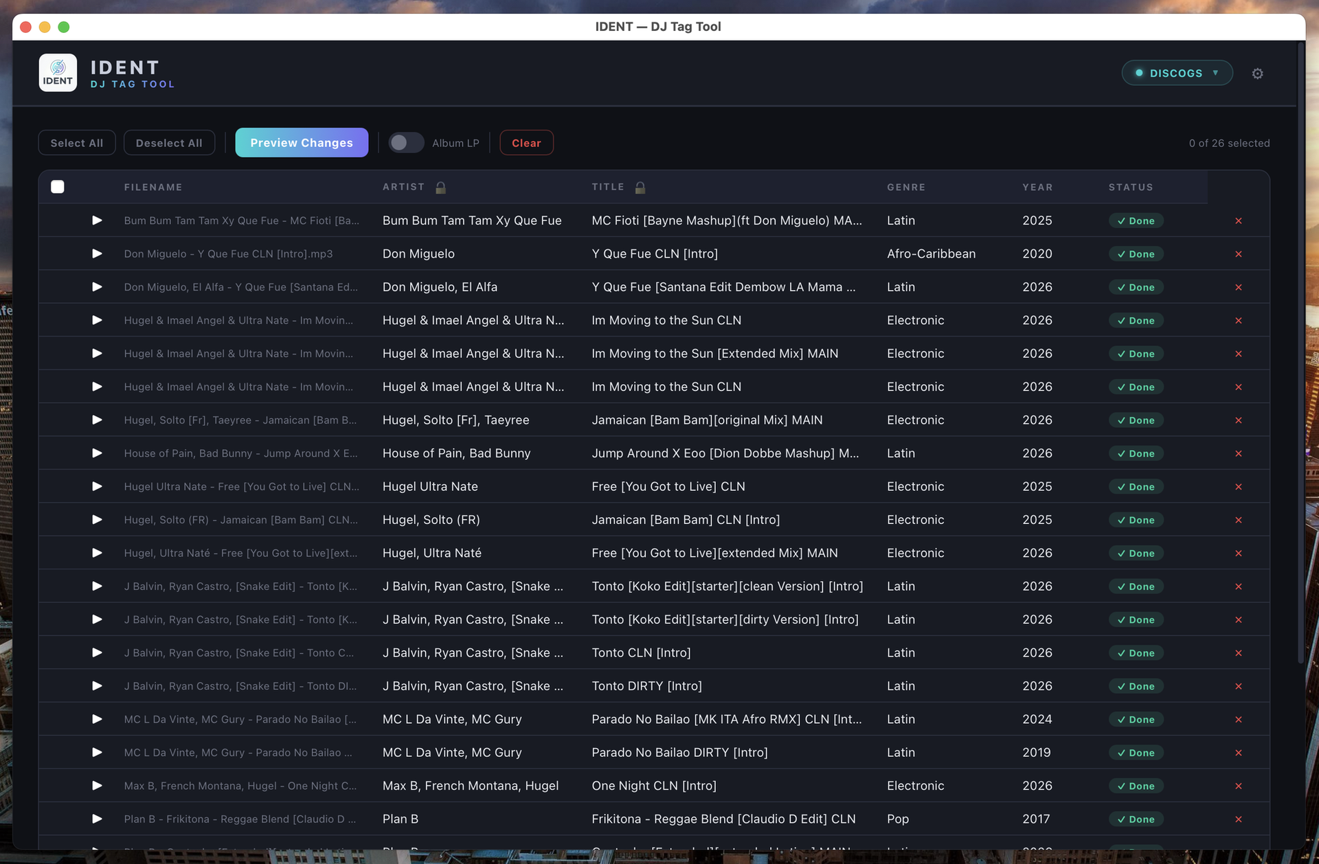Click the Select All button
This screenshot has width=1319, height=864.
pyautogui.click(x=77, y=143)
